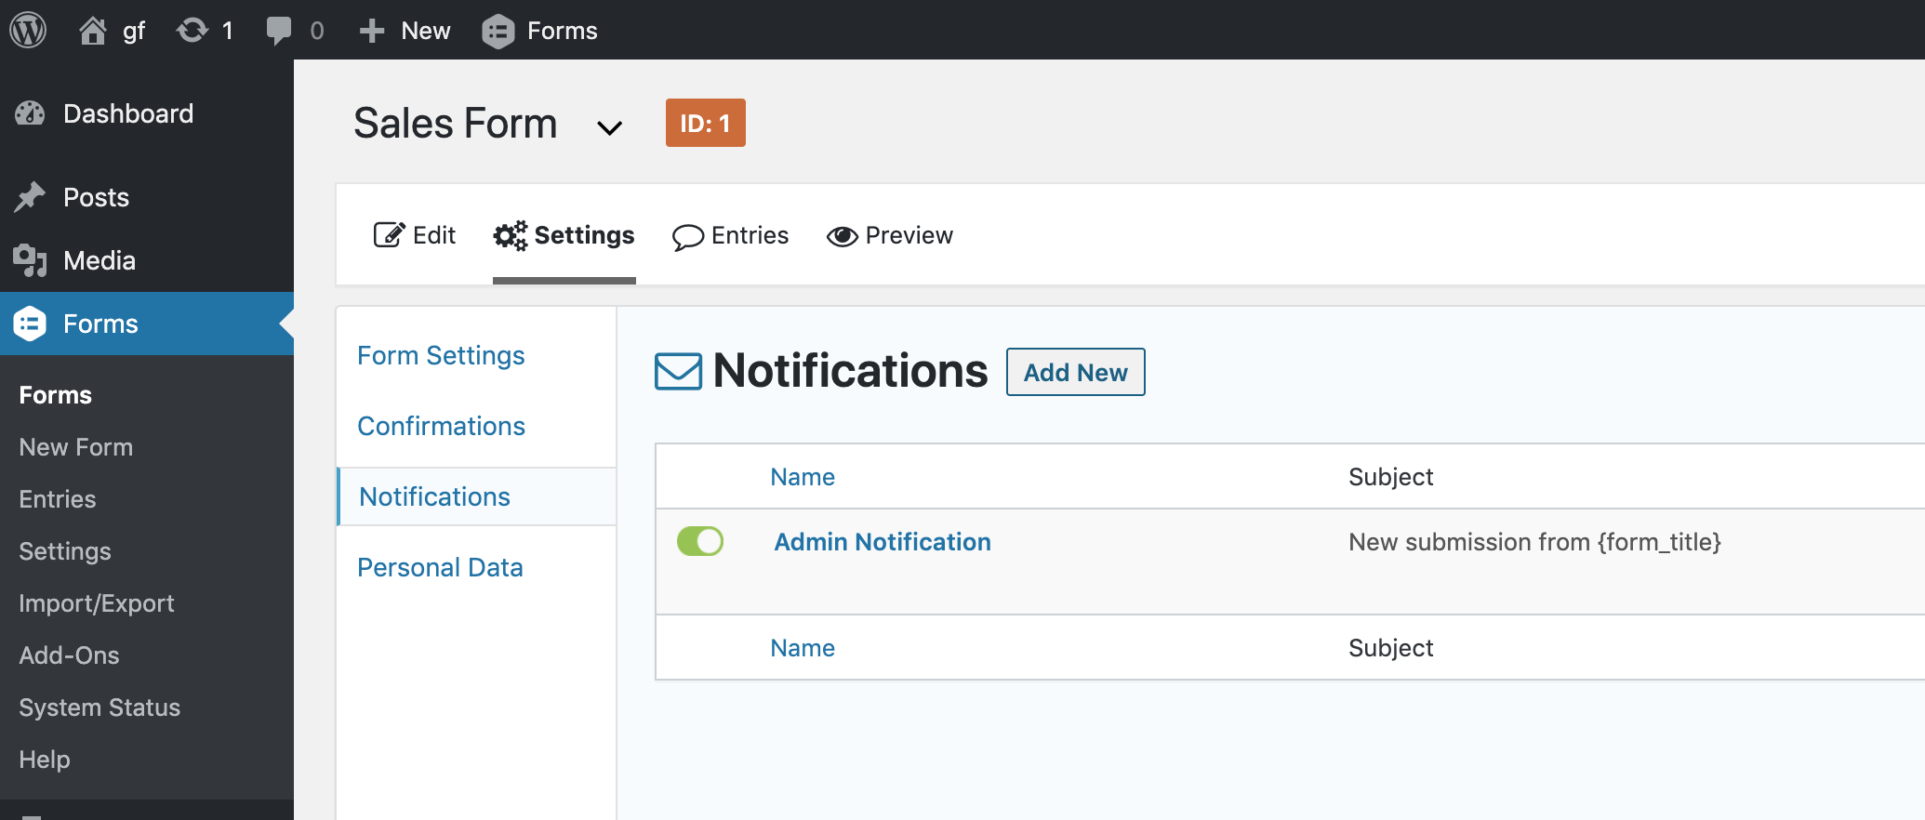Open the Forms submenu item
The height and width of the screenshot is (820, 1925).
[55, 395]
